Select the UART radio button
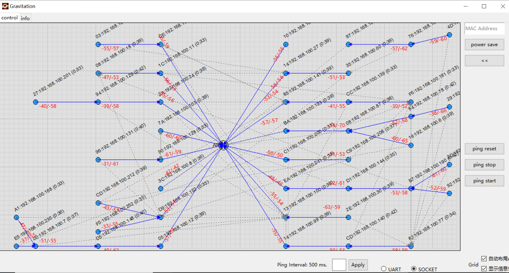 tap(384, 269)
